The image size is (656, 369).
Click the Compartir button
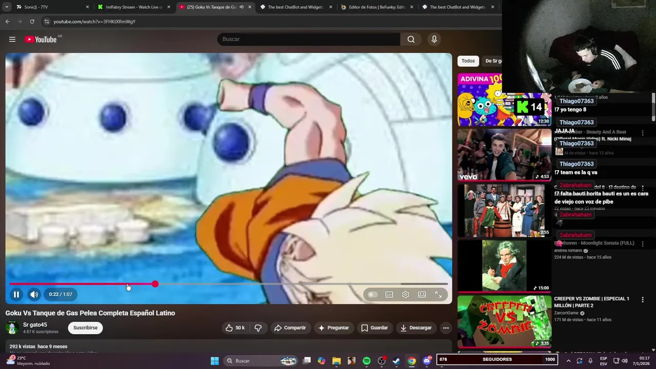(x=290, y=328)
